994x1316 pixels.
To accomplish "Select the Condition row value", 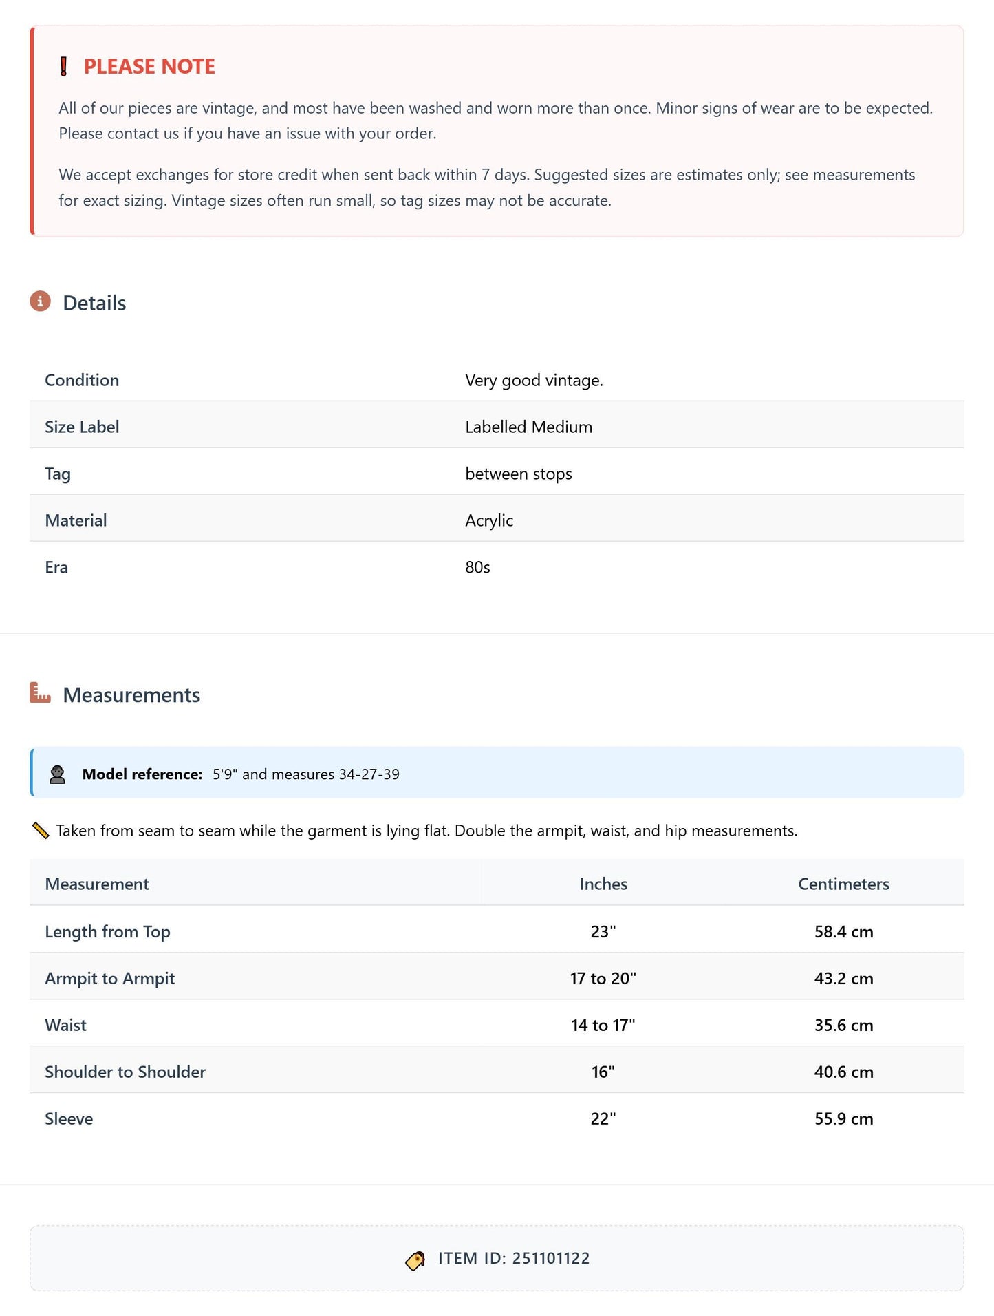I will click(534, 381).
